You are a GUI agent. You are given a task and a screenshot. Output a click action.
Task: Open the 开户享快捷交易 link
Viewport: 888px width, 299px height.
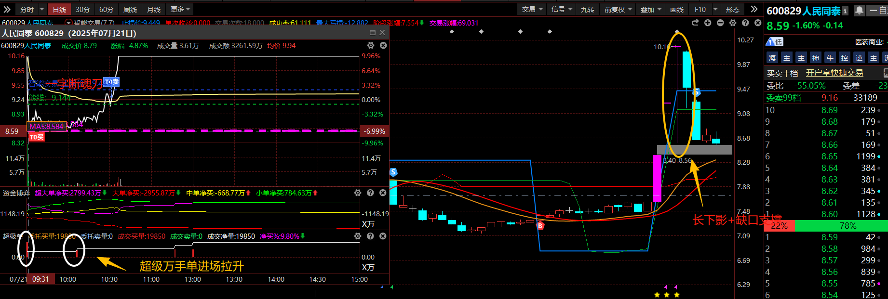pyautogui.click(x=834, y=73)
